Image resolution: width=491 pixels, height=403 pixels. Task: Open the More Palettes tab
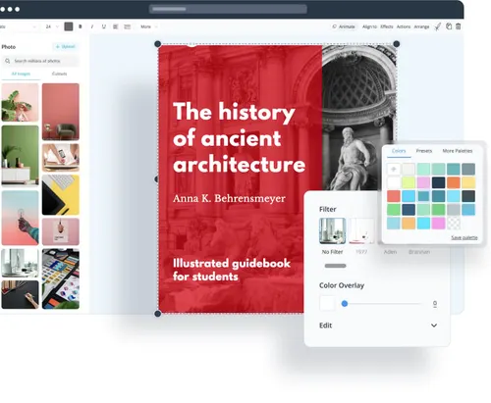tap(458, 151)
